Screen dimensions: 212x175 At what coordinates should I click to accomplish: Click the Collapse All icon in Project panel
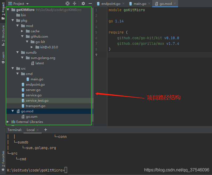(x=74, y=3)
